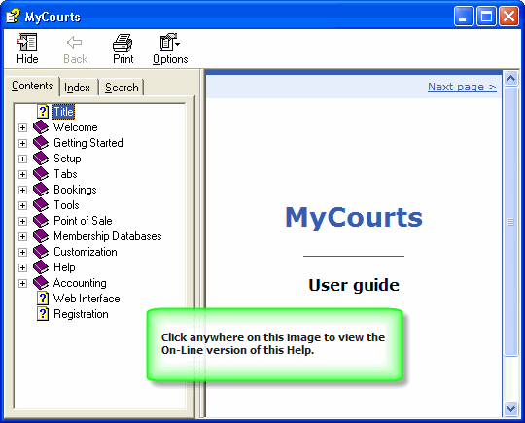The image size is (525, 423).
Task: Click the Hide toolbar icon
Action: coord(27,42)
